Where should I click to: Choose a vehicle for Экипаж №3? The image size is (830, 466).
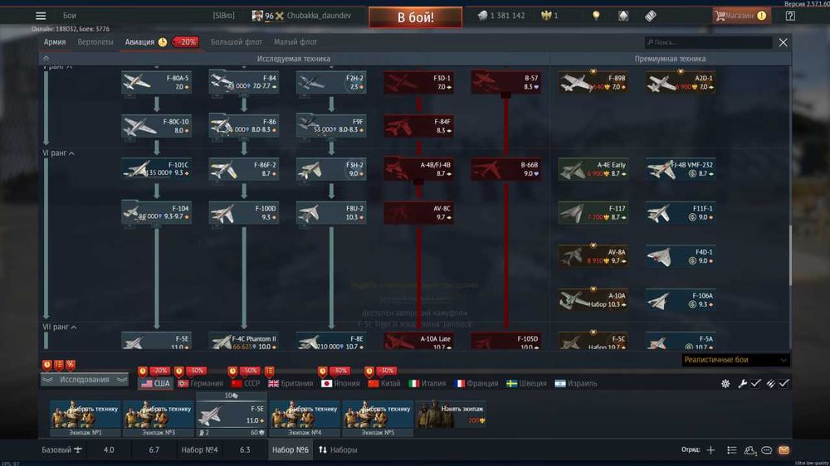coord(159,419)
